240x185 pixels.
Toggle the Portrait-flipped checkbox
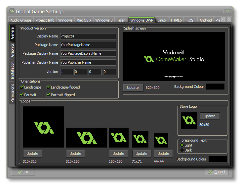tap(49, 95)
